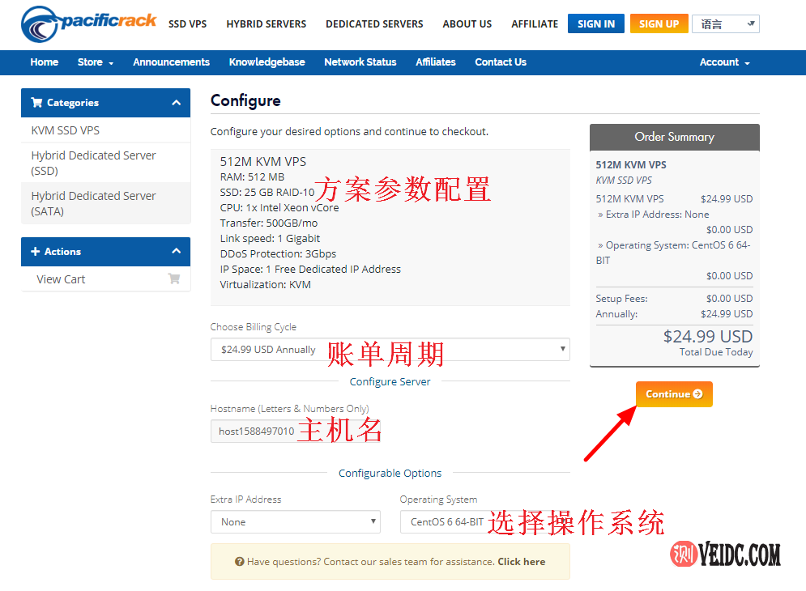The image size is (806, 591).
Task: Click the 'DDoS Protection: 3Gbps' line
Action: coord(278,254)
